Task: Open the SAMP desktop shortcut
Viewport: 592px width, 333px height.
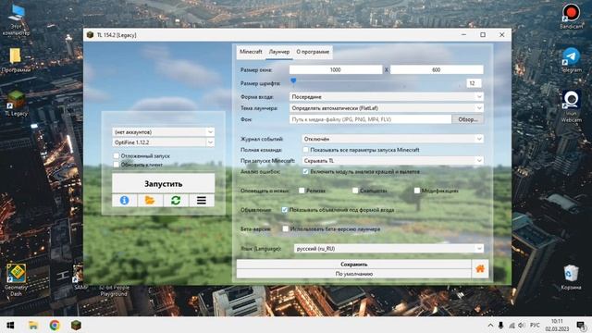Action: click(x=79, y=277)
